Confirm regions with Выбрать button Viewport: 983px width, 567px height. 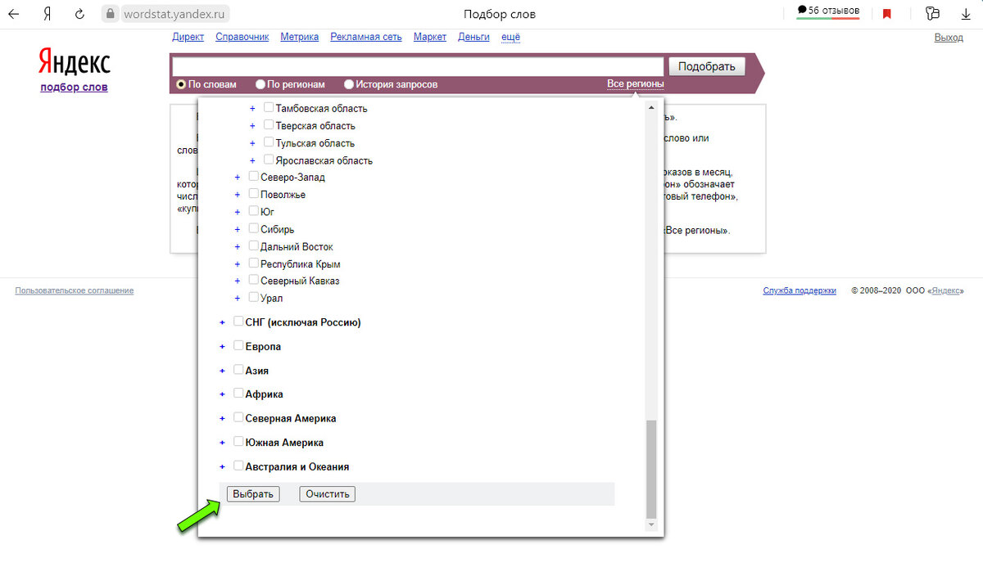pos(253,494)
